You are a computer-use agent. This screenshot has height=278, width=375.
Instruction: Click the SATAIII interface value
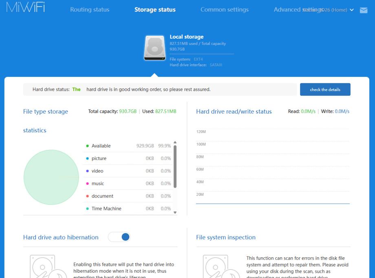point(216,65)
